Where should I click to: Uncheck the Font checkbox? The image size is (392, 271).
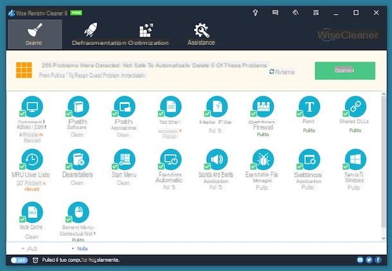(x=299, y=114)
